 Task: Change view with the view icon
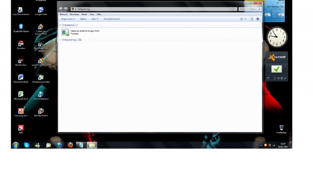[242, 19]
